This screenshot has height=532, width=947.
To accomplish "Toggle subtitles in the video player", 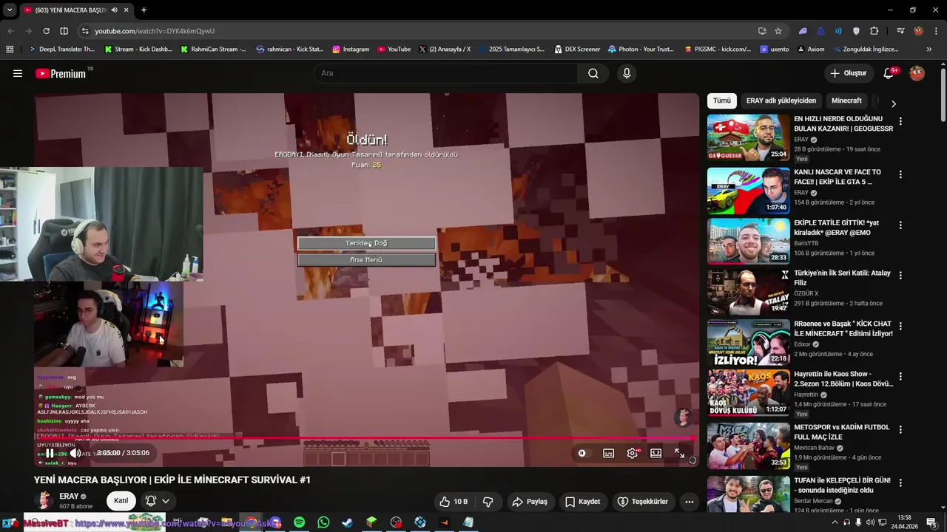I will coord(608,453).
